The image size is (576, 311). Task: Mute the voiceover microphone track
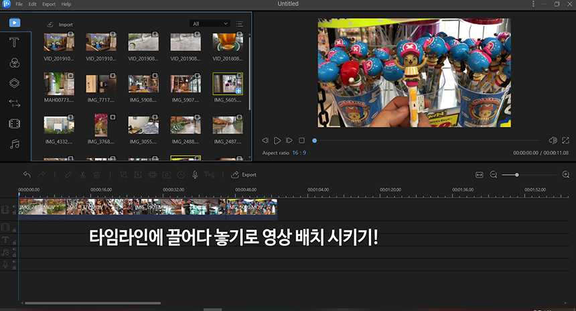(14, 262)
